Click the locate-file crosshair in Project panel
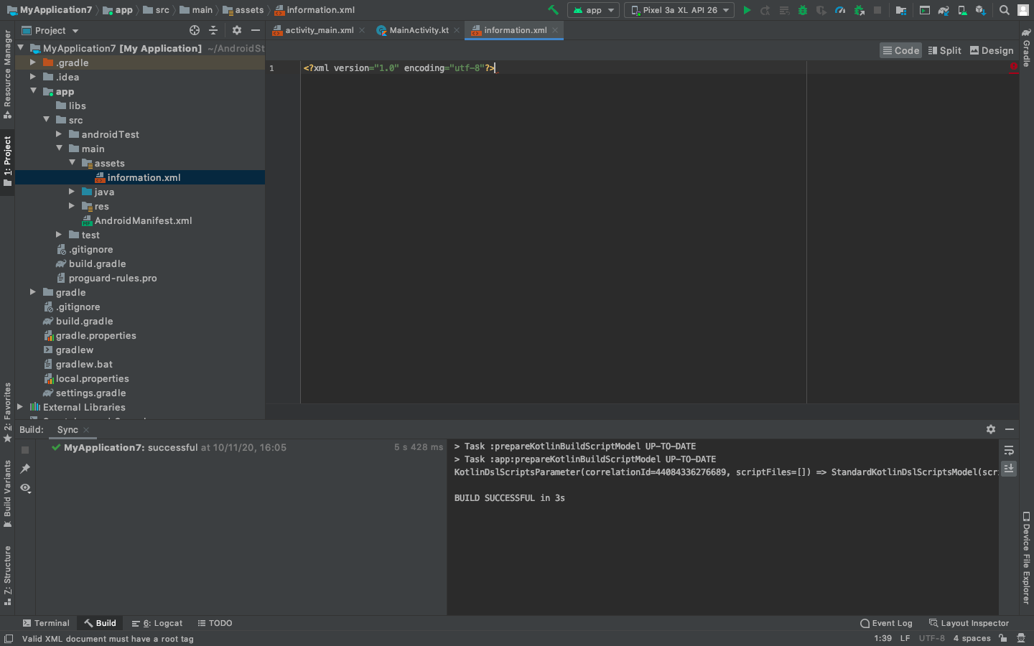Image resolution: width=1034 pixels, height=646 pixels. (195, 30)
